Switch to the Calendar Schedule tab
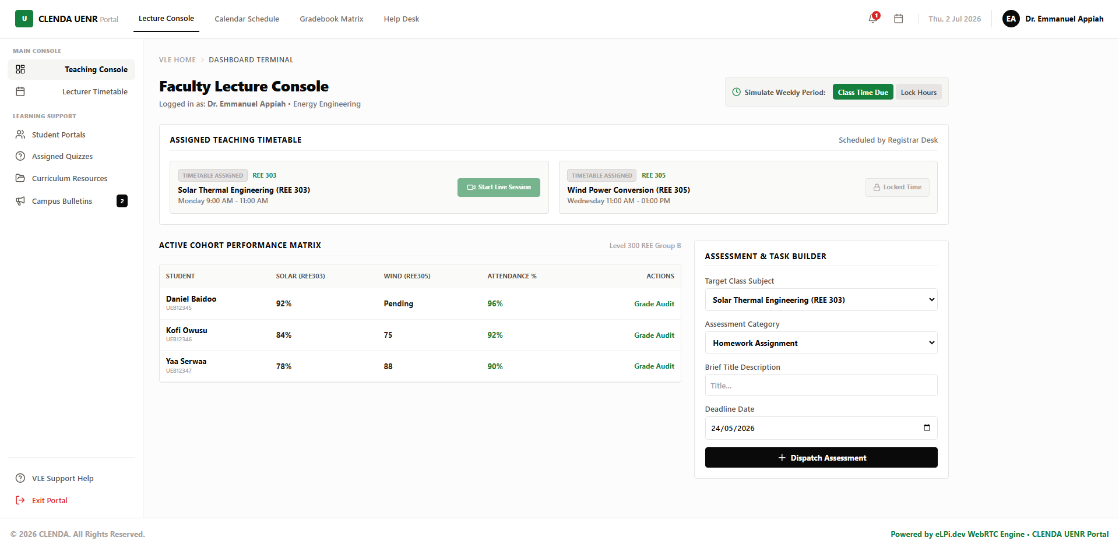1119x548 pixels. point(247,19)
